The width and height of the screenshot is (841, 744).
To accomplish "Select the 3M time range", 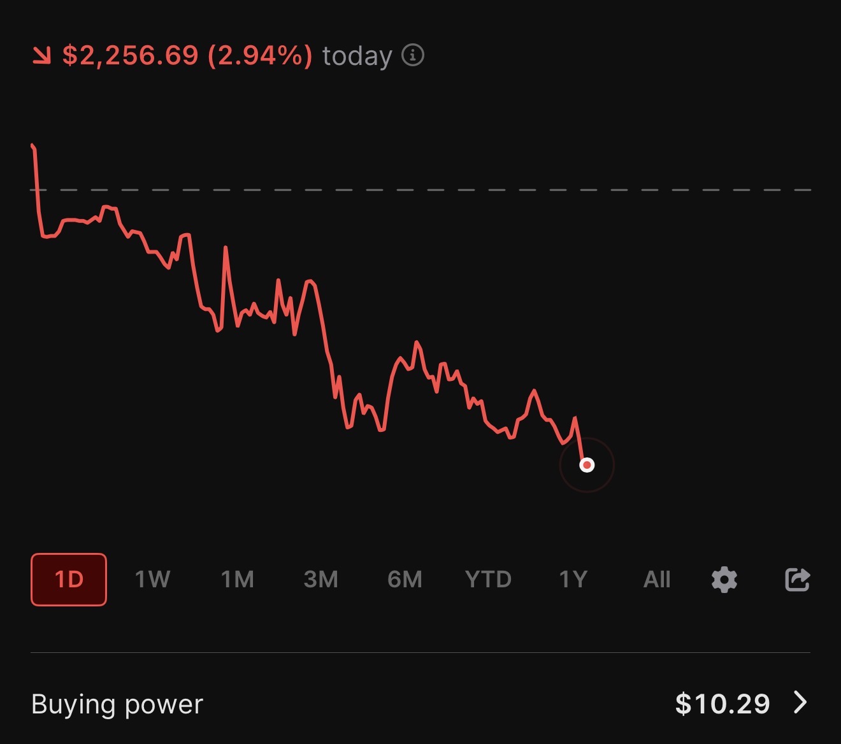I will 320,580.
